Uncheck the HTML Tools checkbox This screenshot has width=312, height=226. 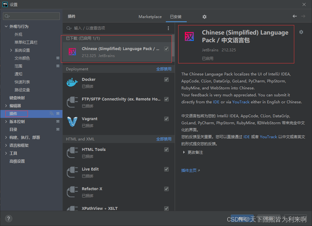(166, 150)
